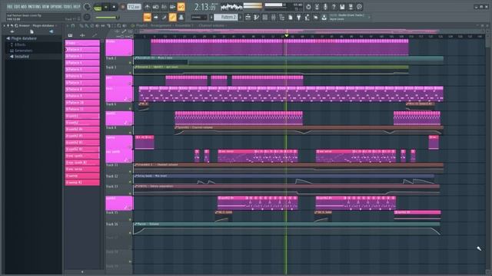Screen dimensions: 492x276
Task: Toggle pattern/song mode switch
Action: 98,8
